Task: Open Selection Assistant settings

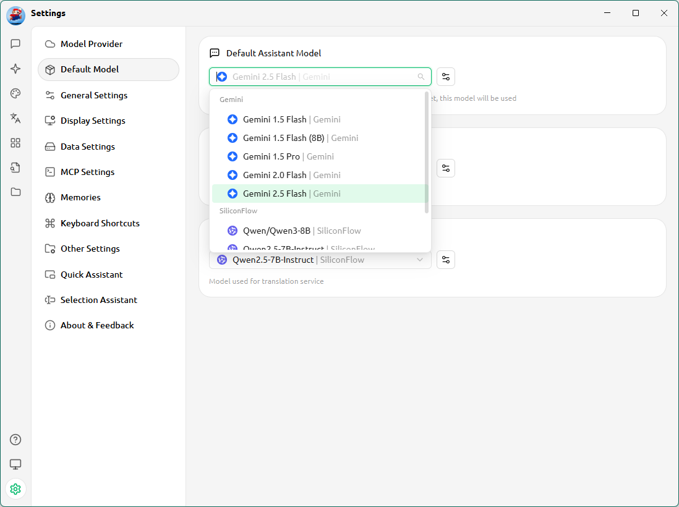Action: [108, 300]
